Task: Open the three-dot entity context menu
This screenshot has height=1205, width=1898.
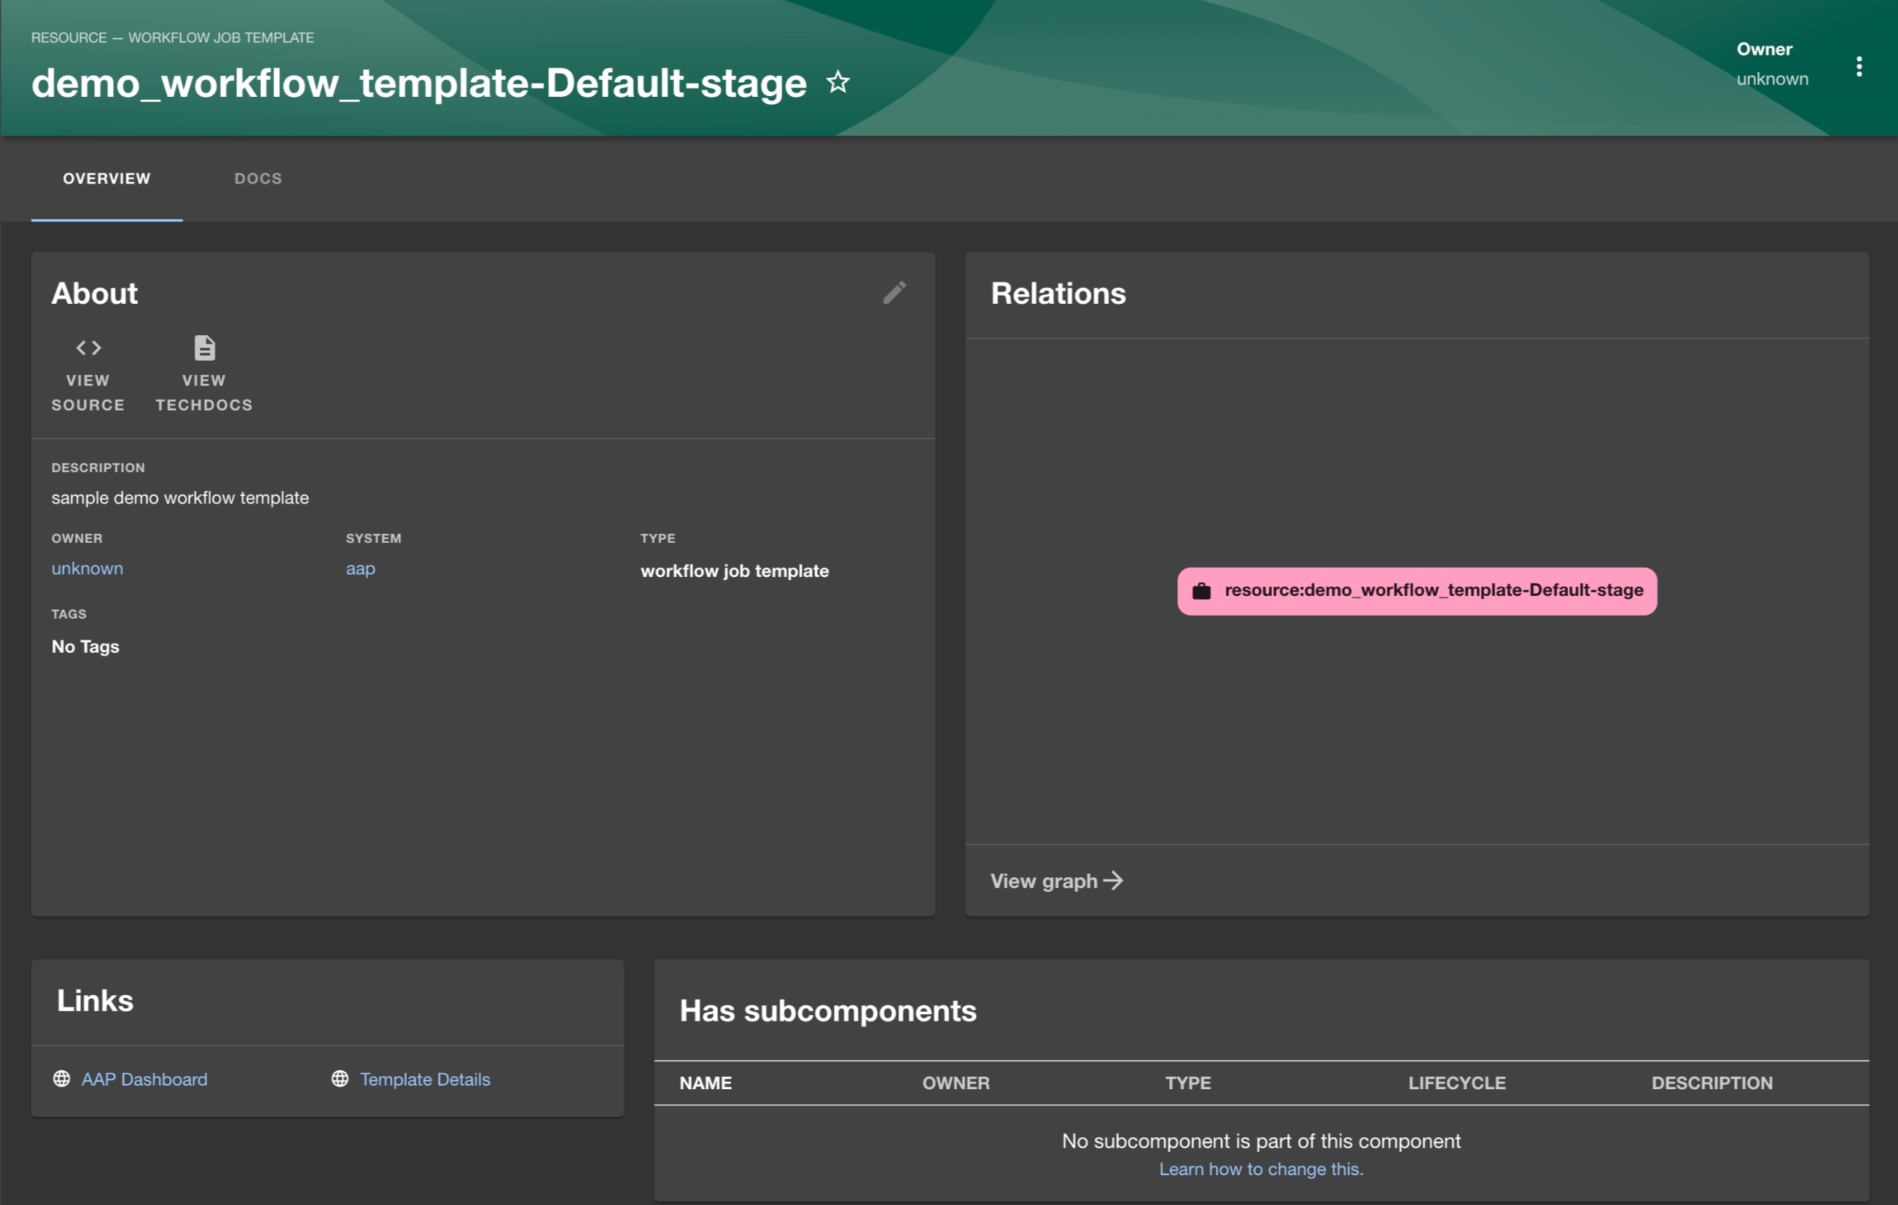Action: coord(1859,66)
